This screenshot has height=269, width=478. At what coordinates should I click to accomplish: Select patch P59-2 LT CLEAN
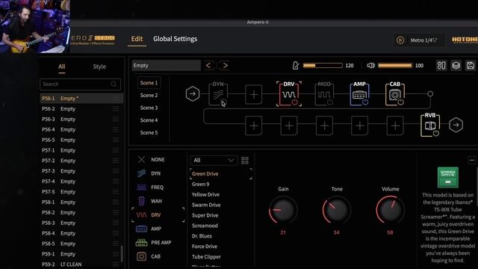tap(81, 265)
